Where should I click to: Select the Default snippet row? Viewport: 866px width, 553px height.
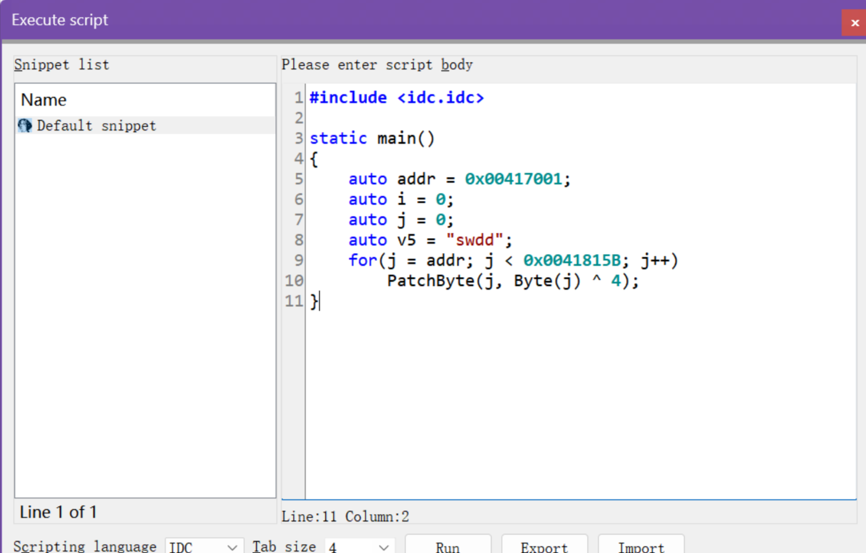pyautogui.click(x=145, y=125)
